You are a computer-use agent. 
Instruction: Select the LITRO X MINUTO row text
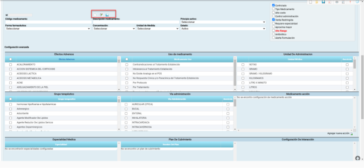coord(258,83)
